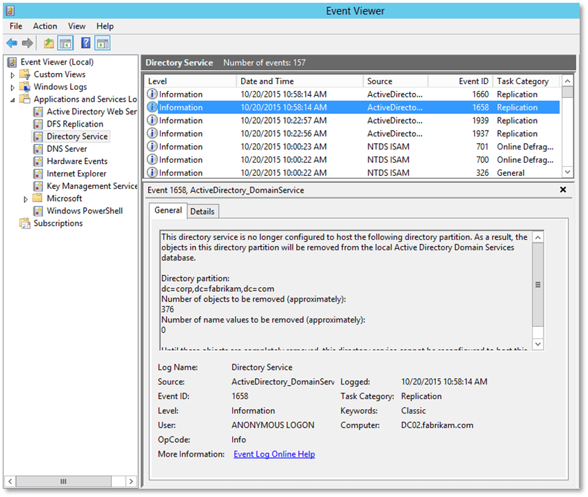
Task: Select Windows PowerShell log in tree
Action: [84, 211]
